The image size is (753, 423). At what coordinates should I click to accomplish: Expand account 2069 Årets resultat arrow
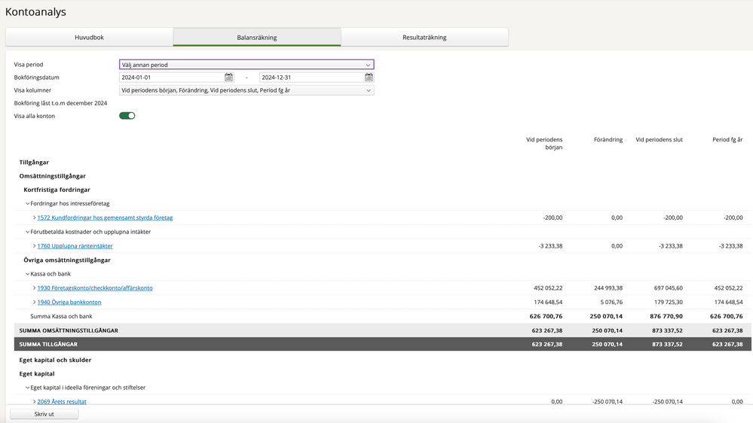34,401
